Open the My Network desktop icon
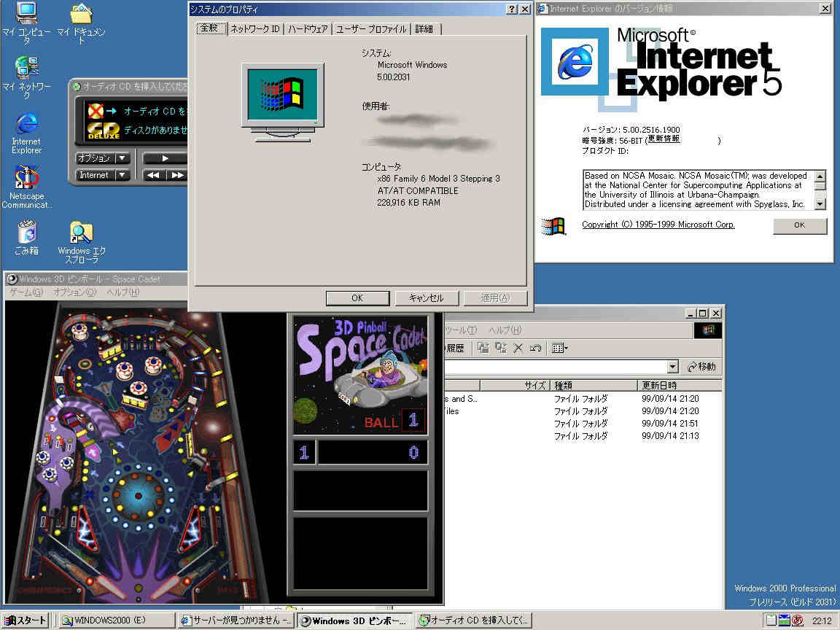Viewport: 840px width, 630px height. pos(26,77)
